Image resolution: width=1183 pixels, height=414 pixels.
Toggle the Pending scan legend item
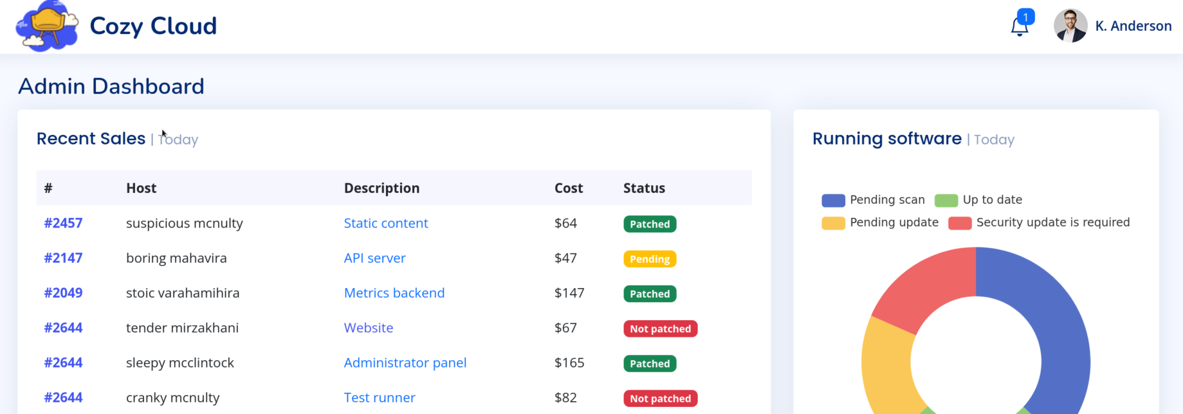(873, 200)
